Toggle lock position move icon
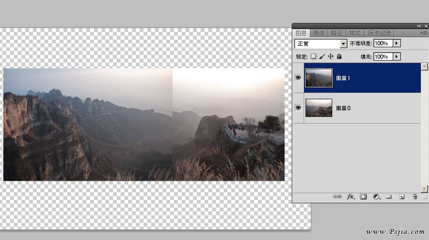This screenshot has width=429, height=240. click(330, 56)
